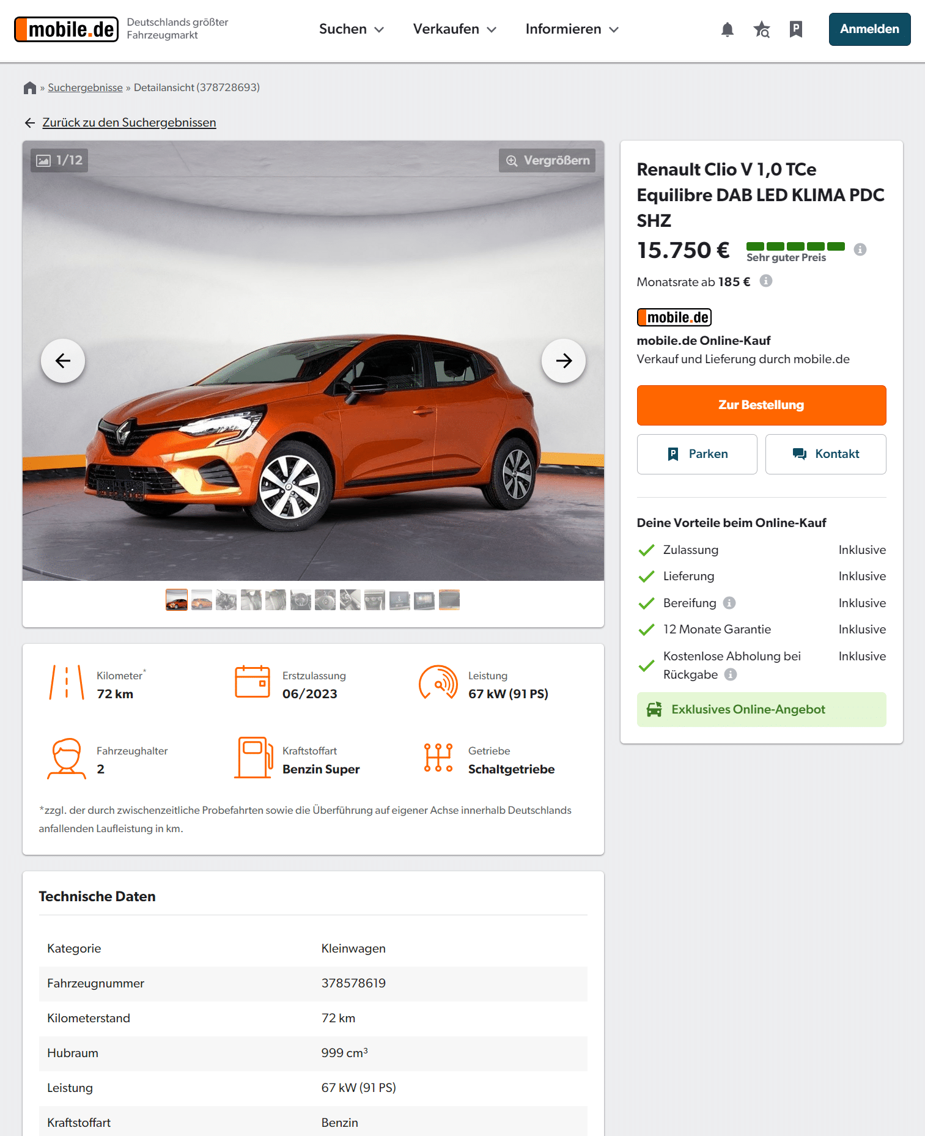
Task: Open the mobile.de logo homepage link
Action: tap(66, 29)
